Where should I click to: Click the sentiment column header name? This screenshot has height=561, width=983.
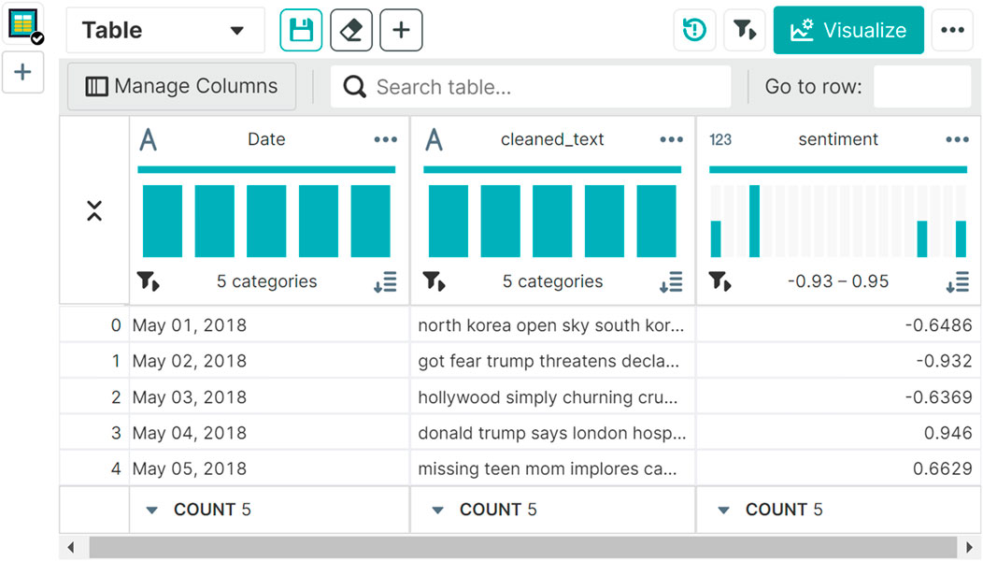(x=838, y=139)
